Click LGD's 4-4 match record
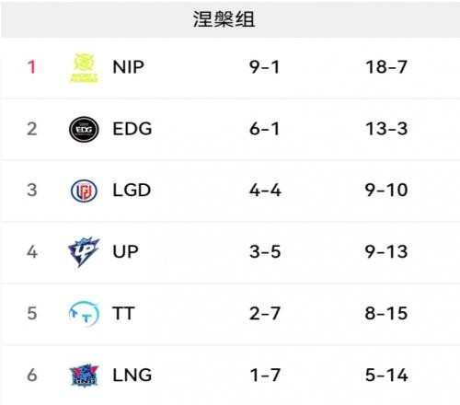Screen dimensions: 460x405 click(265, 191)
